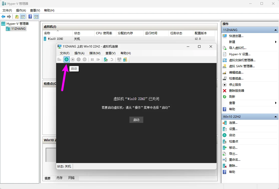This screenshot has height=189, width=279.
Task: Click 导出... in Win10 22H2 actions pane
Action: coord(233,154)
